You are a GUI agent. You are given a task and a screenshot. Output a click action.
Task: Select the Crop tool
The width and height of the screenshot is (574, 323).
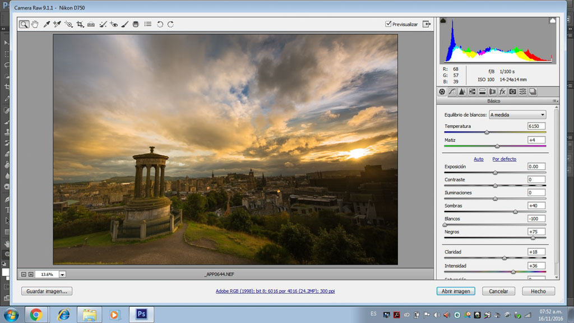click(x=80, y=24)
